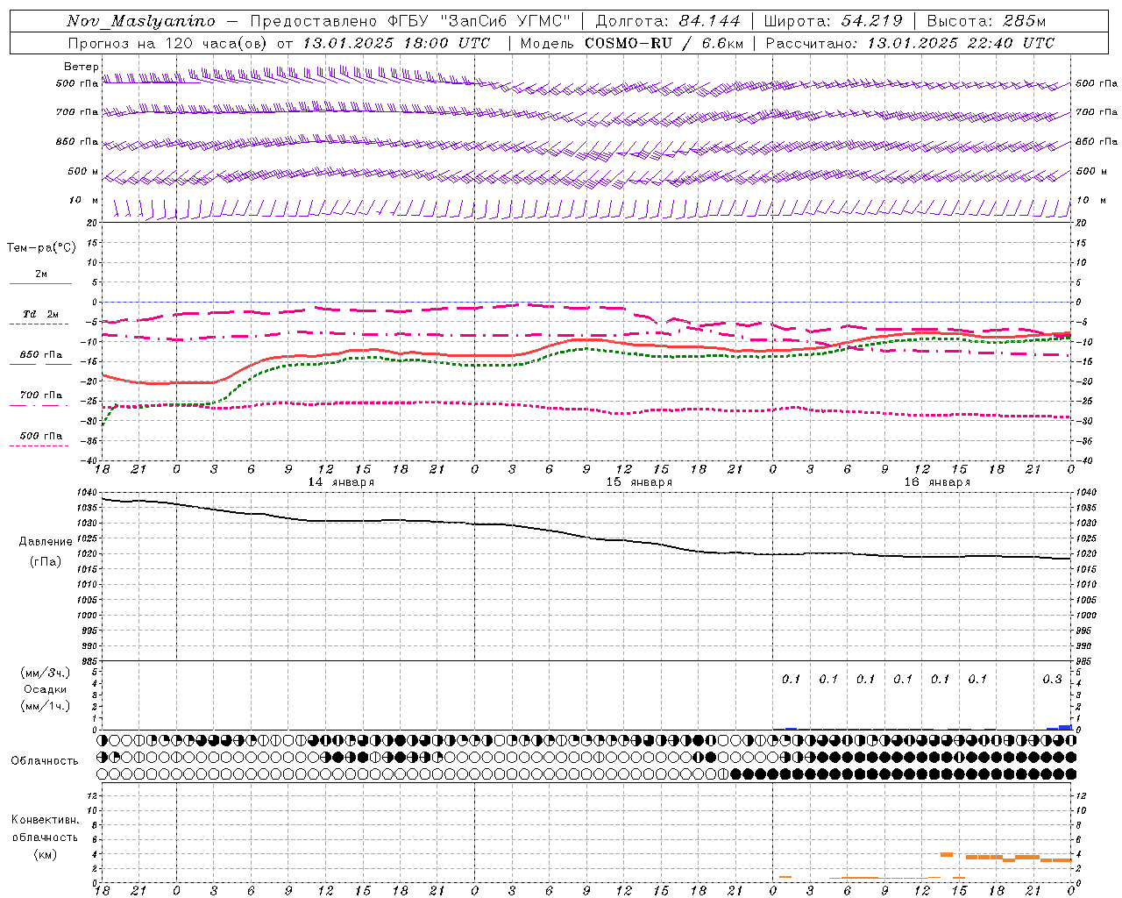Click the Осадки precipitation label
Image resolution: width=1122 pixels, height=898 pixels.
(x=46, y=689)
